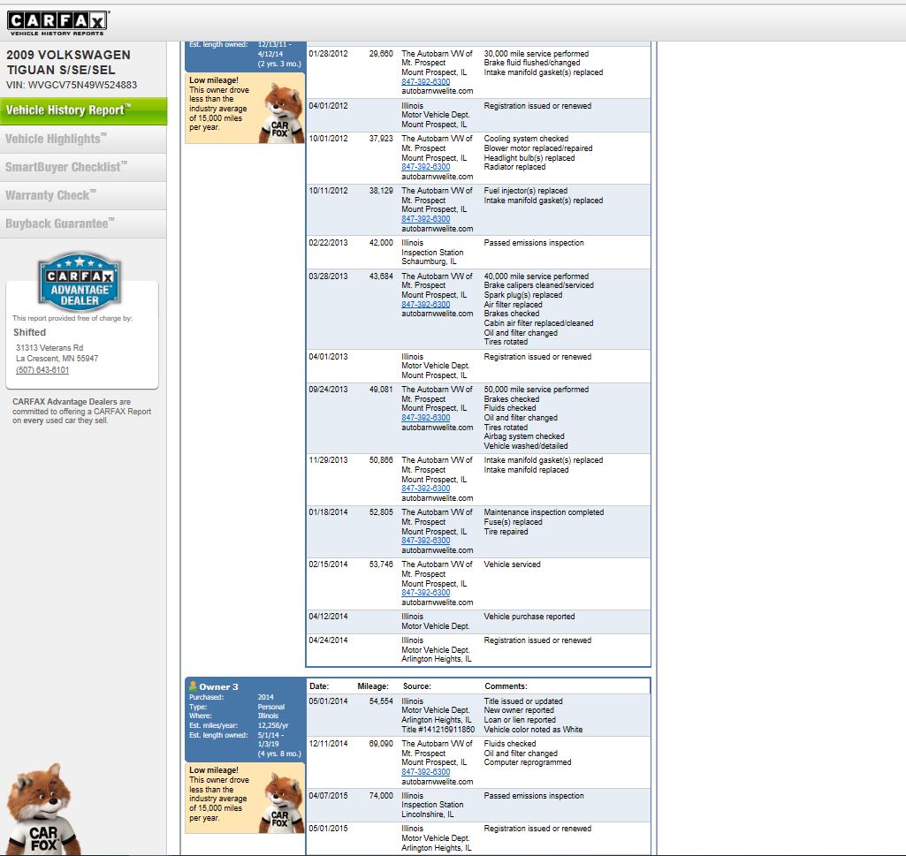Click the mileage value 29,660
This screenshot has width=906, height=856.
pyautogui.click(x=381, y=54)
